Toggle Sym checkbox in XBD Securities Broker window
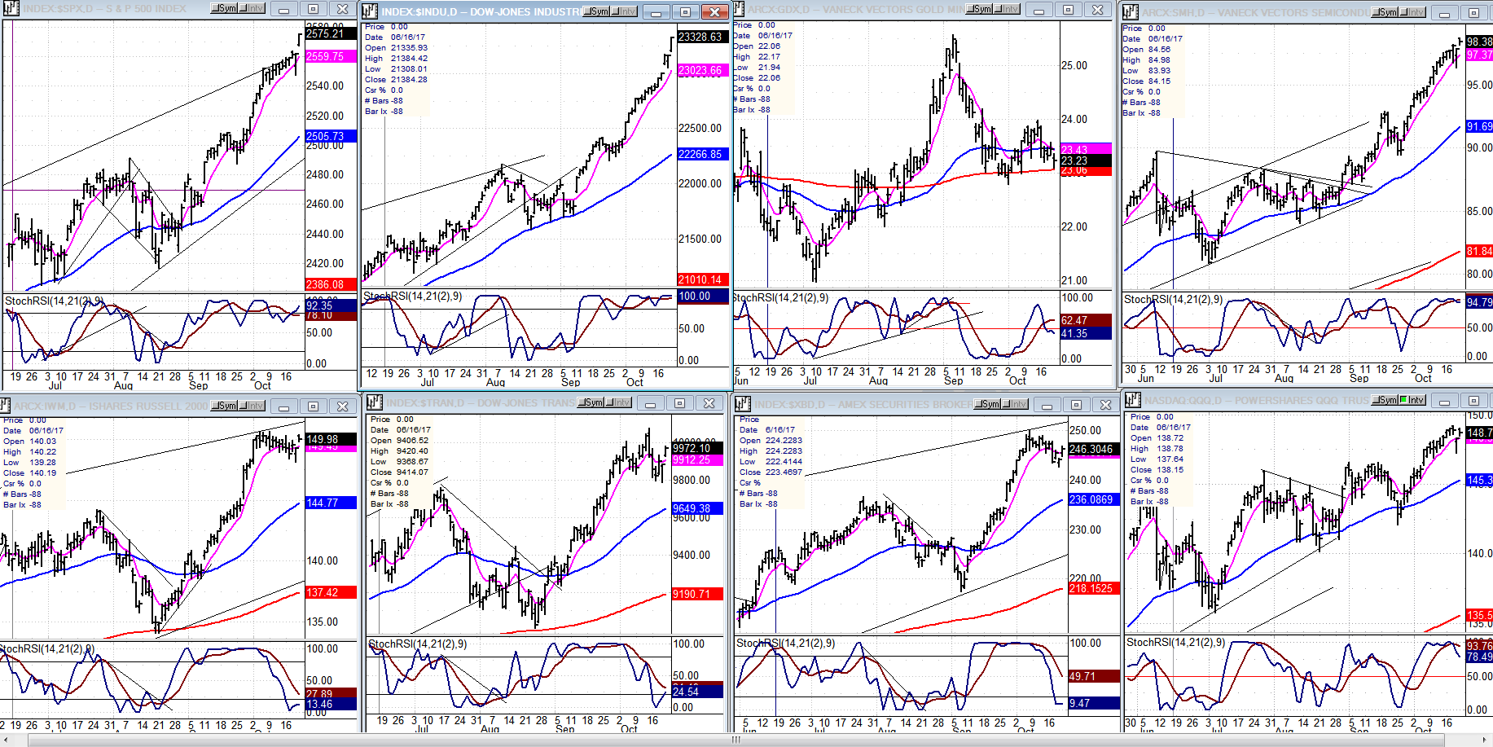 point(986,404)
